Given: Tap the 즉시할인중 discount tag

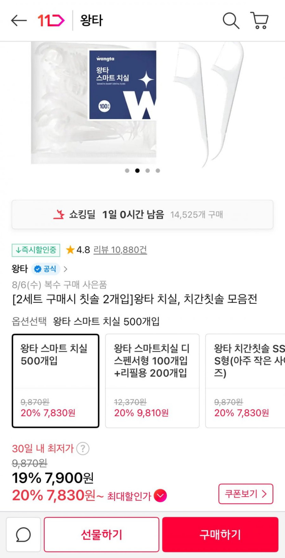Looking at the screenshot, I should [36, 250].
